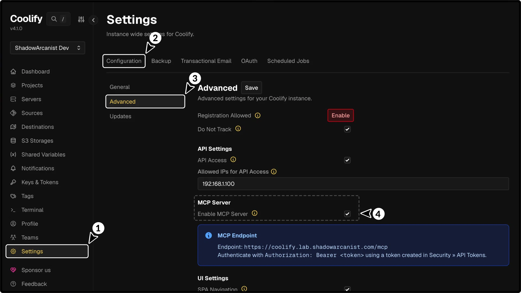Click the S3 Storages database icon
Viewport: 521px width, 293px height.
click(13, 141)
